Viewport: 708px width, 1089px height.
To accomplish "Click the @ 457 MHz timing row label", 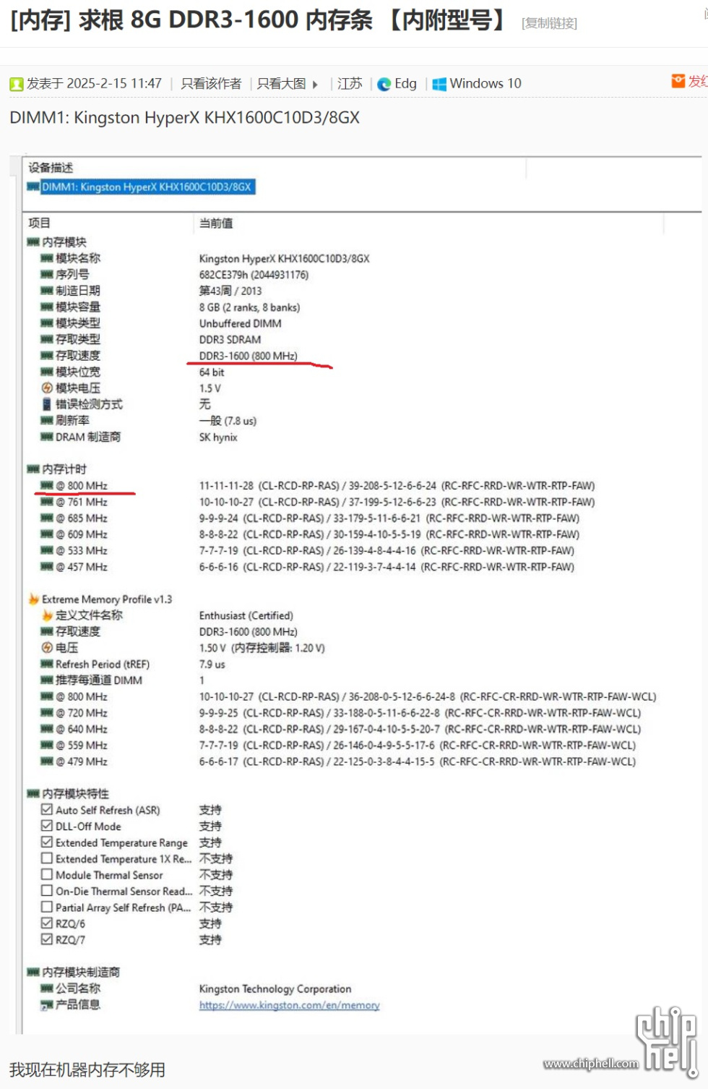I will 82,567.
